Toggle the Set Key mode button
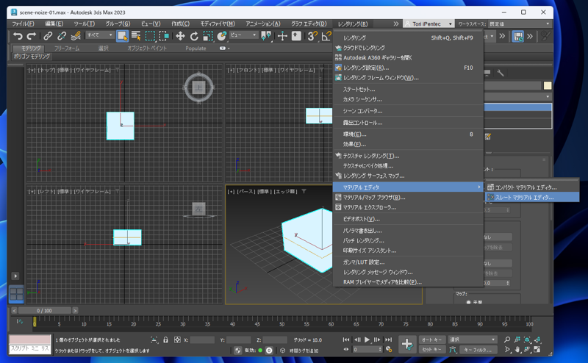588x363 pixels. (x=432, y=350)
